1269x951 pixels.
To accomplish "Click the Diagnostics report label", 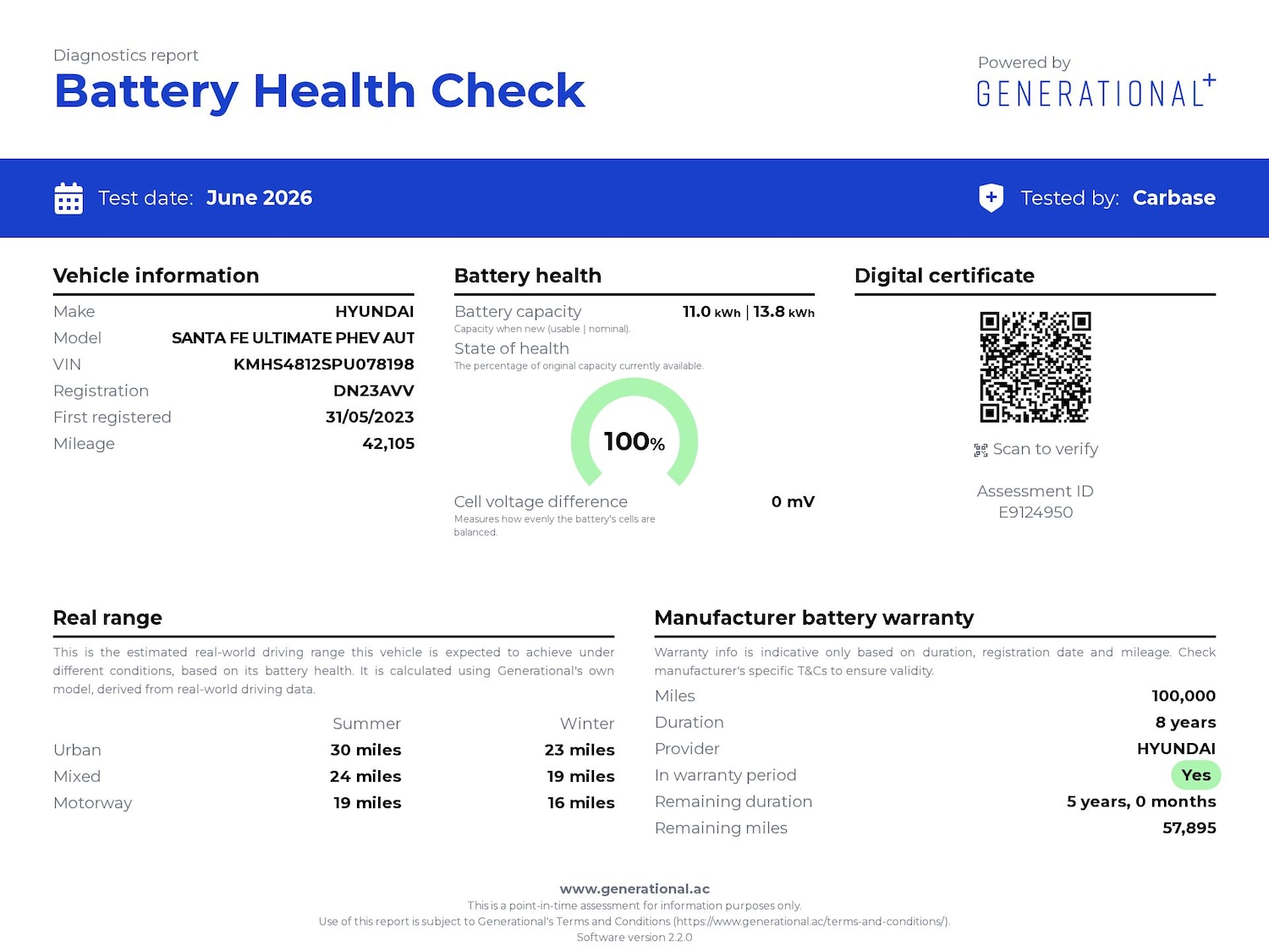I will pyautogui.click(x=126, y=55).
